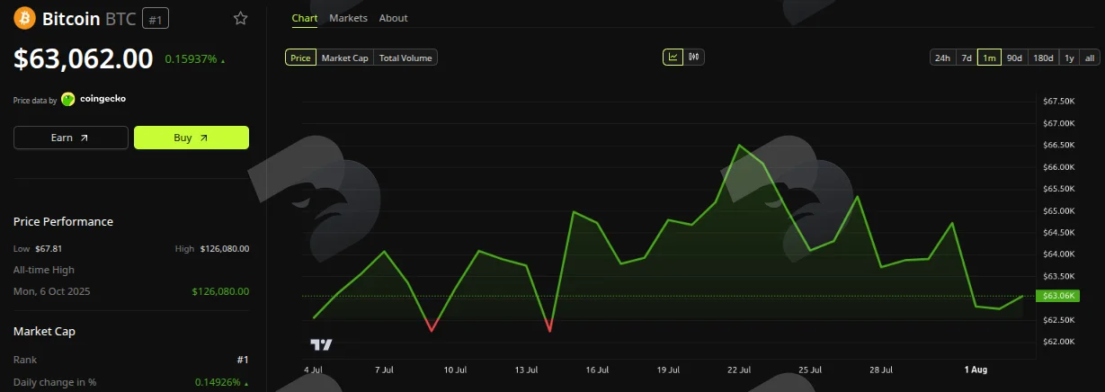Open the TradingView logo on chart
Image resolution: width=1105 pixels, height=392 pixels.
point(321,344)
